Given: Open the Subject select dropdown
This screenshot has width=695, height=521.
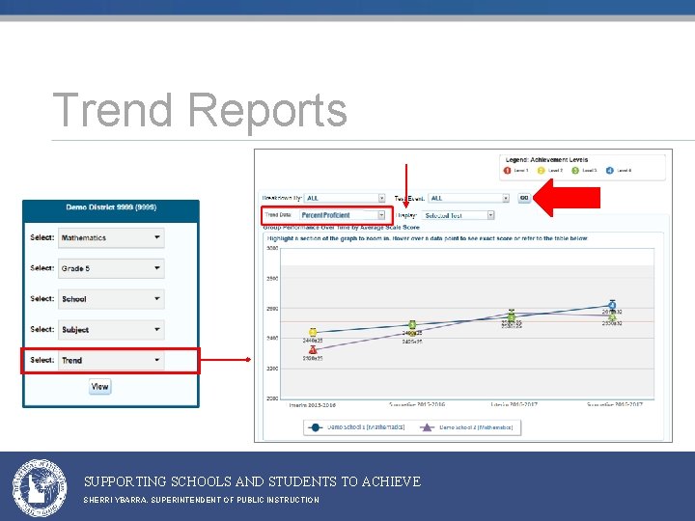Looking at the screenshot, I should pos(111,329).
